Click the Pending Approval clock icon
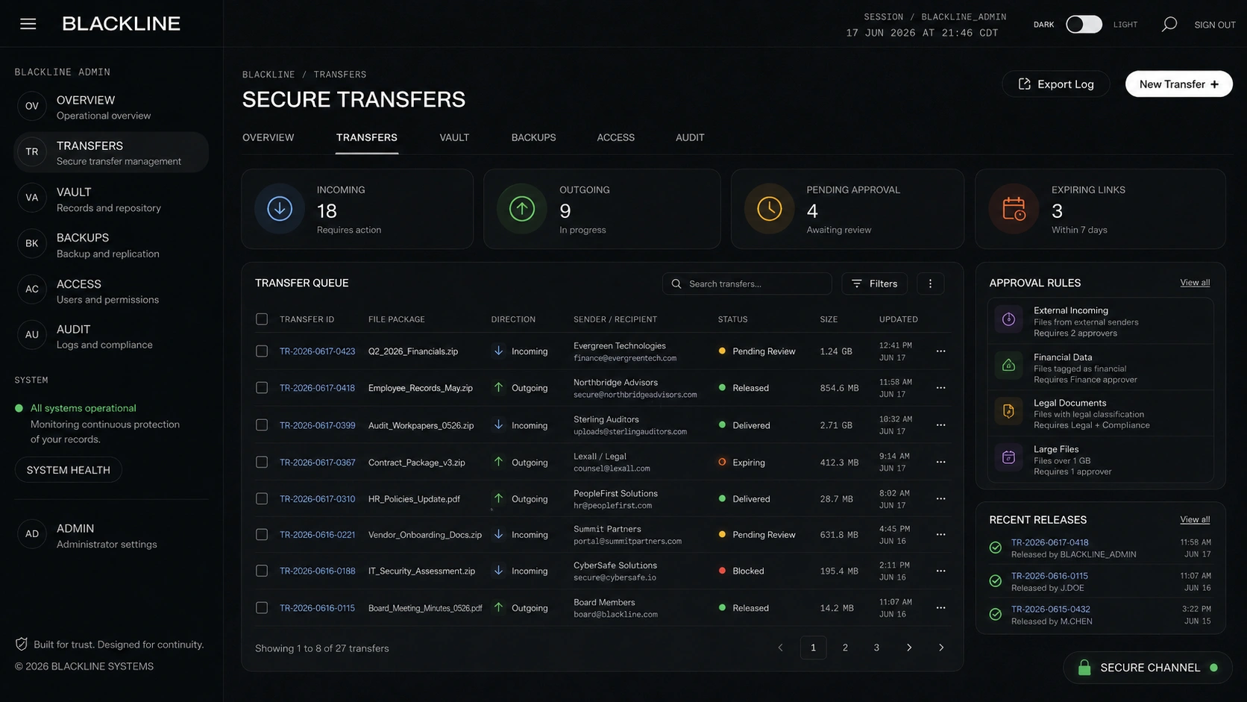1247x702 pixels. (770, 209)
